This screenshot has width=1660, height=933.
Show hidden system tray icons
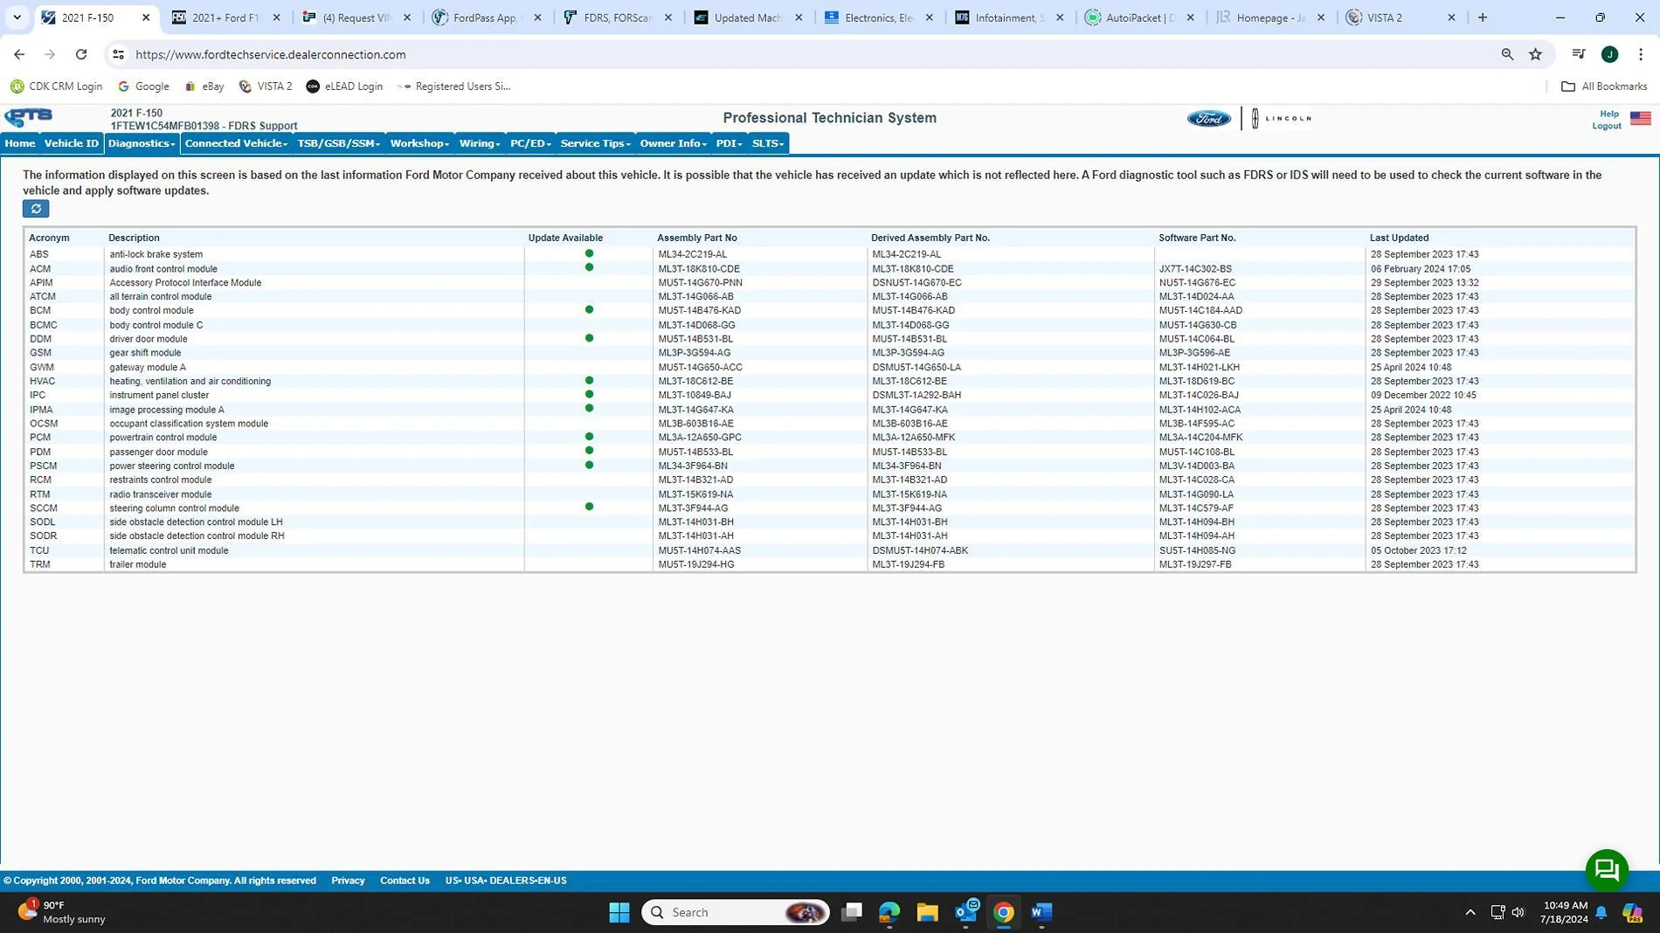1470,912
